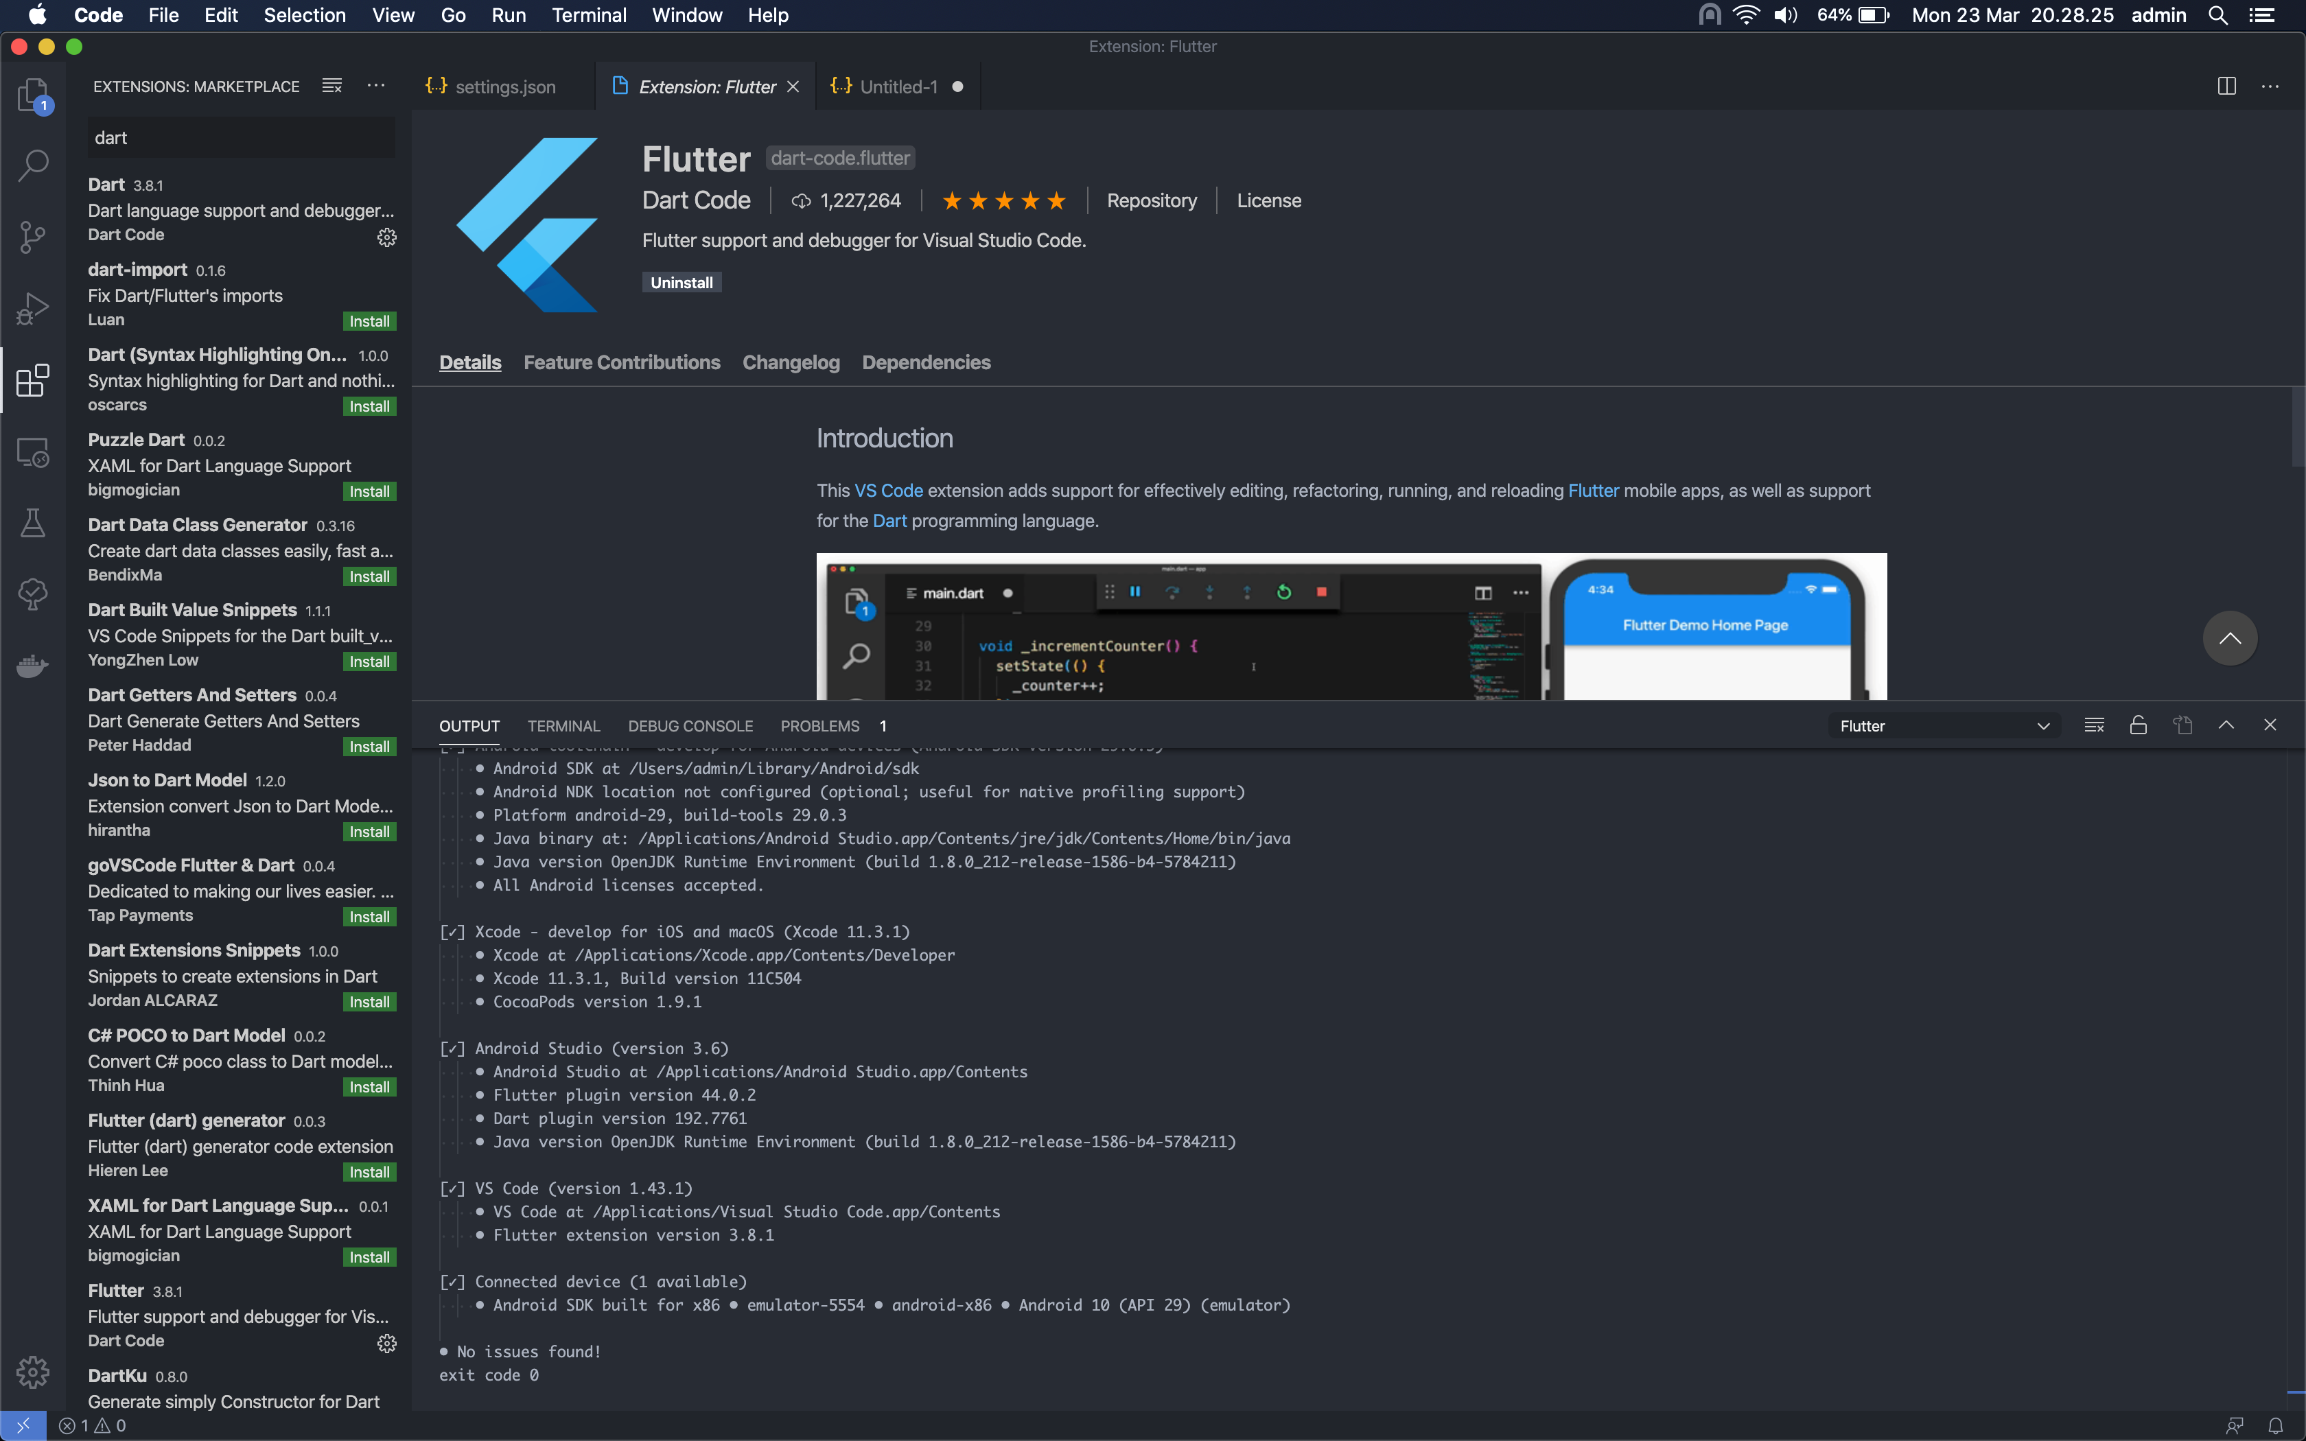Open notifications bell in status bar

click(x=2276, y=1426)
